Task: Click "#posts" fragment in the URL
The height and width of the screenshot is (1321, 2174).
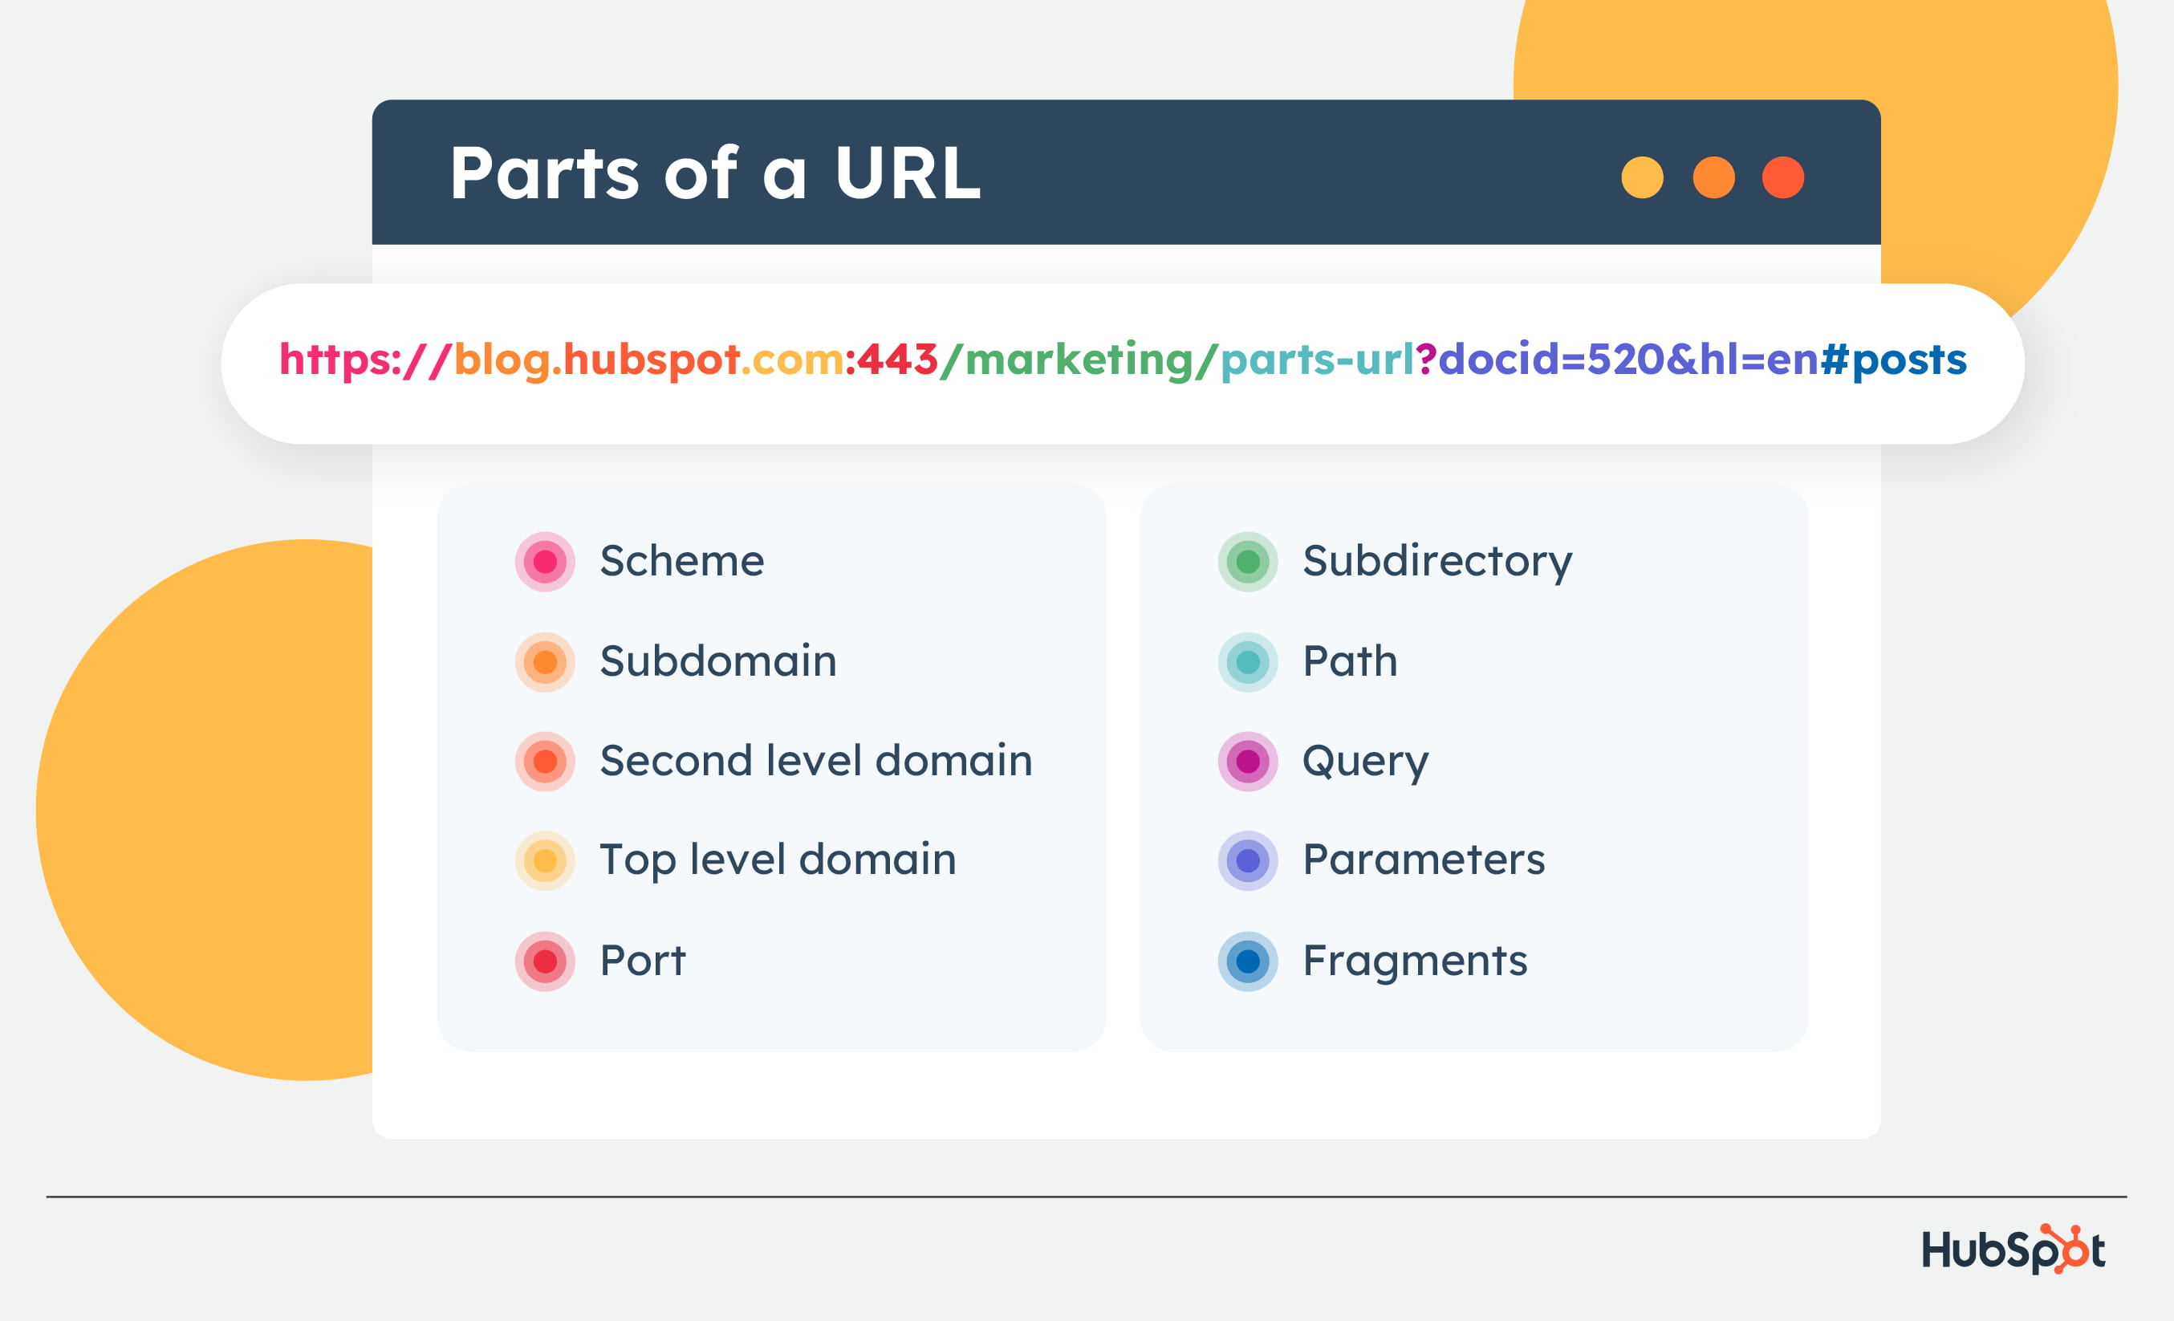Action: tap(1893, 360)
